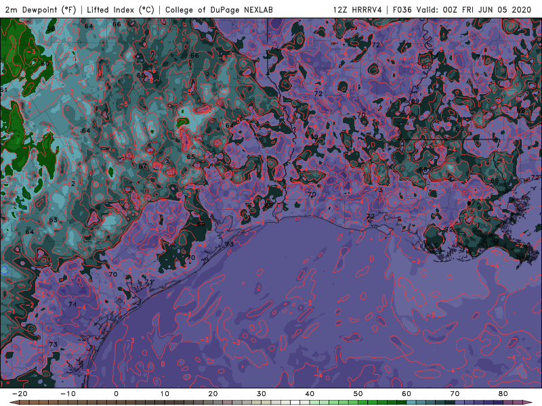
Task: Click the 10 label on the color scale
Action: 165,394
